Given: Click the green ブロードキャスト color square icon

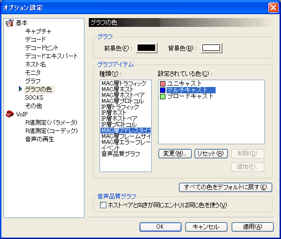Looking at the screenshot, I should pos(162,96).
